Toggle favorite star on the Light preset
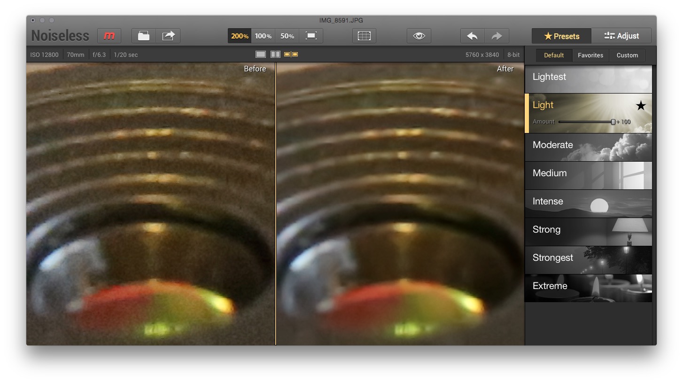 tap(641, 105)
